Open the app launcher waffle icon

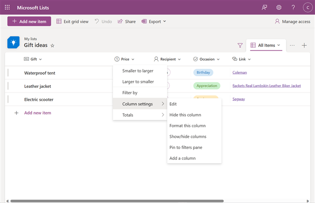(7, 7)
